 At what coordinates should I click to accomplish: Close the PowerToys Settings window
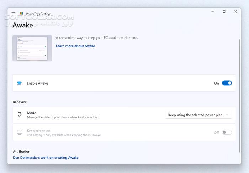[x=235, y=11]
